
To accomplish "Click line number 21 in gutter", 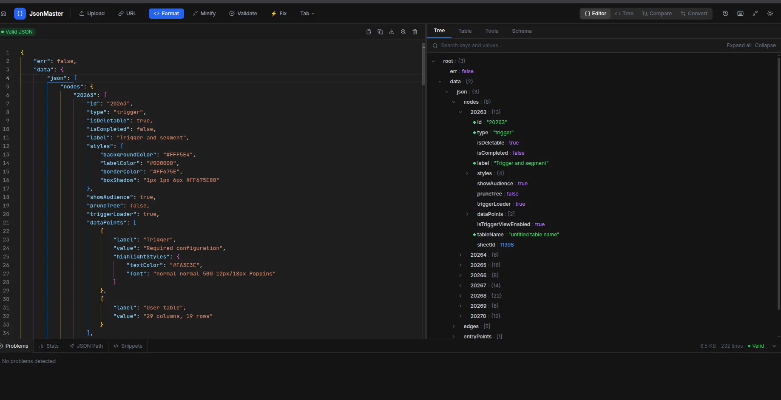I will click(6, 223).
